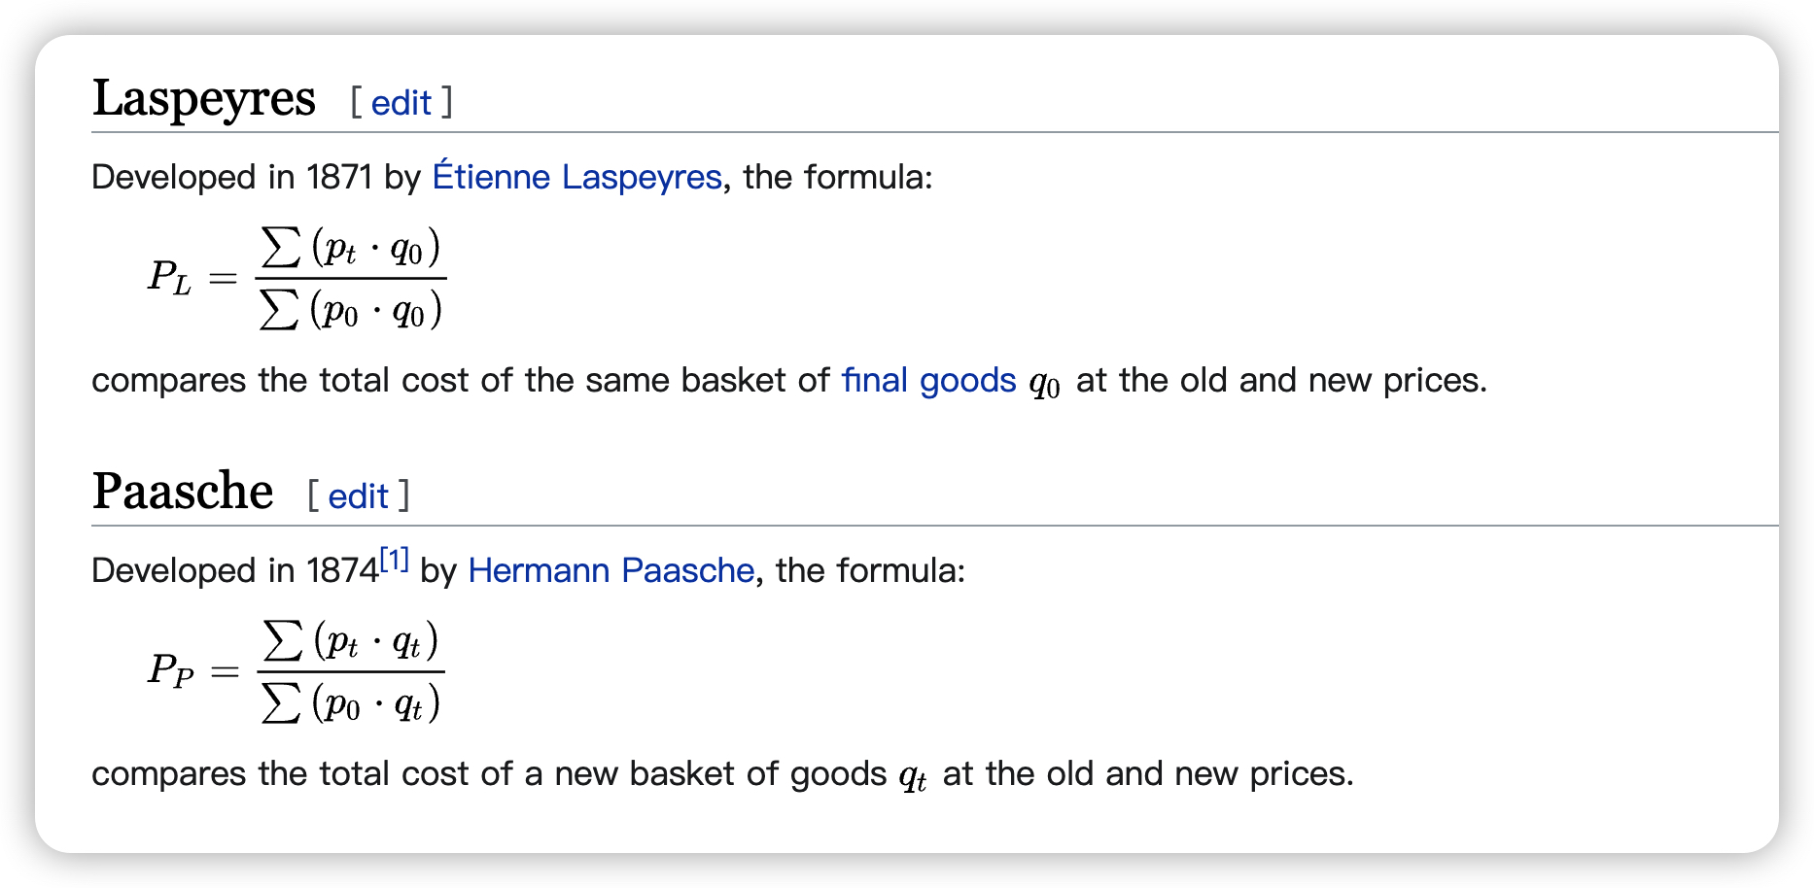Click the P_L symbol in Laspeyres formula
Viewport: 1814px width, 888px height.
click(x=169, y=277)
